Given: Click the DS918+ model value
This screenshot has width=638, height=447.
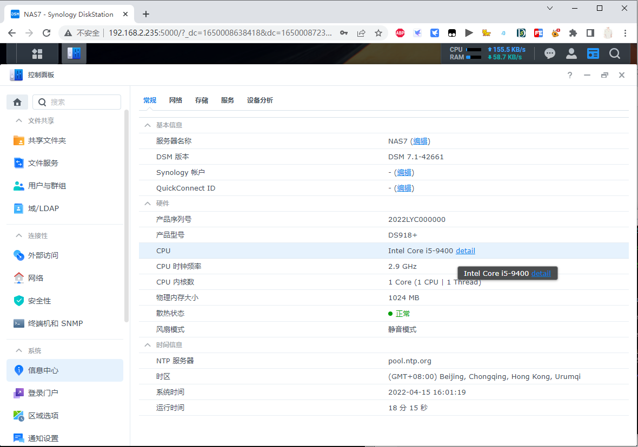Looking at the screenshot, I should [402, 235].
